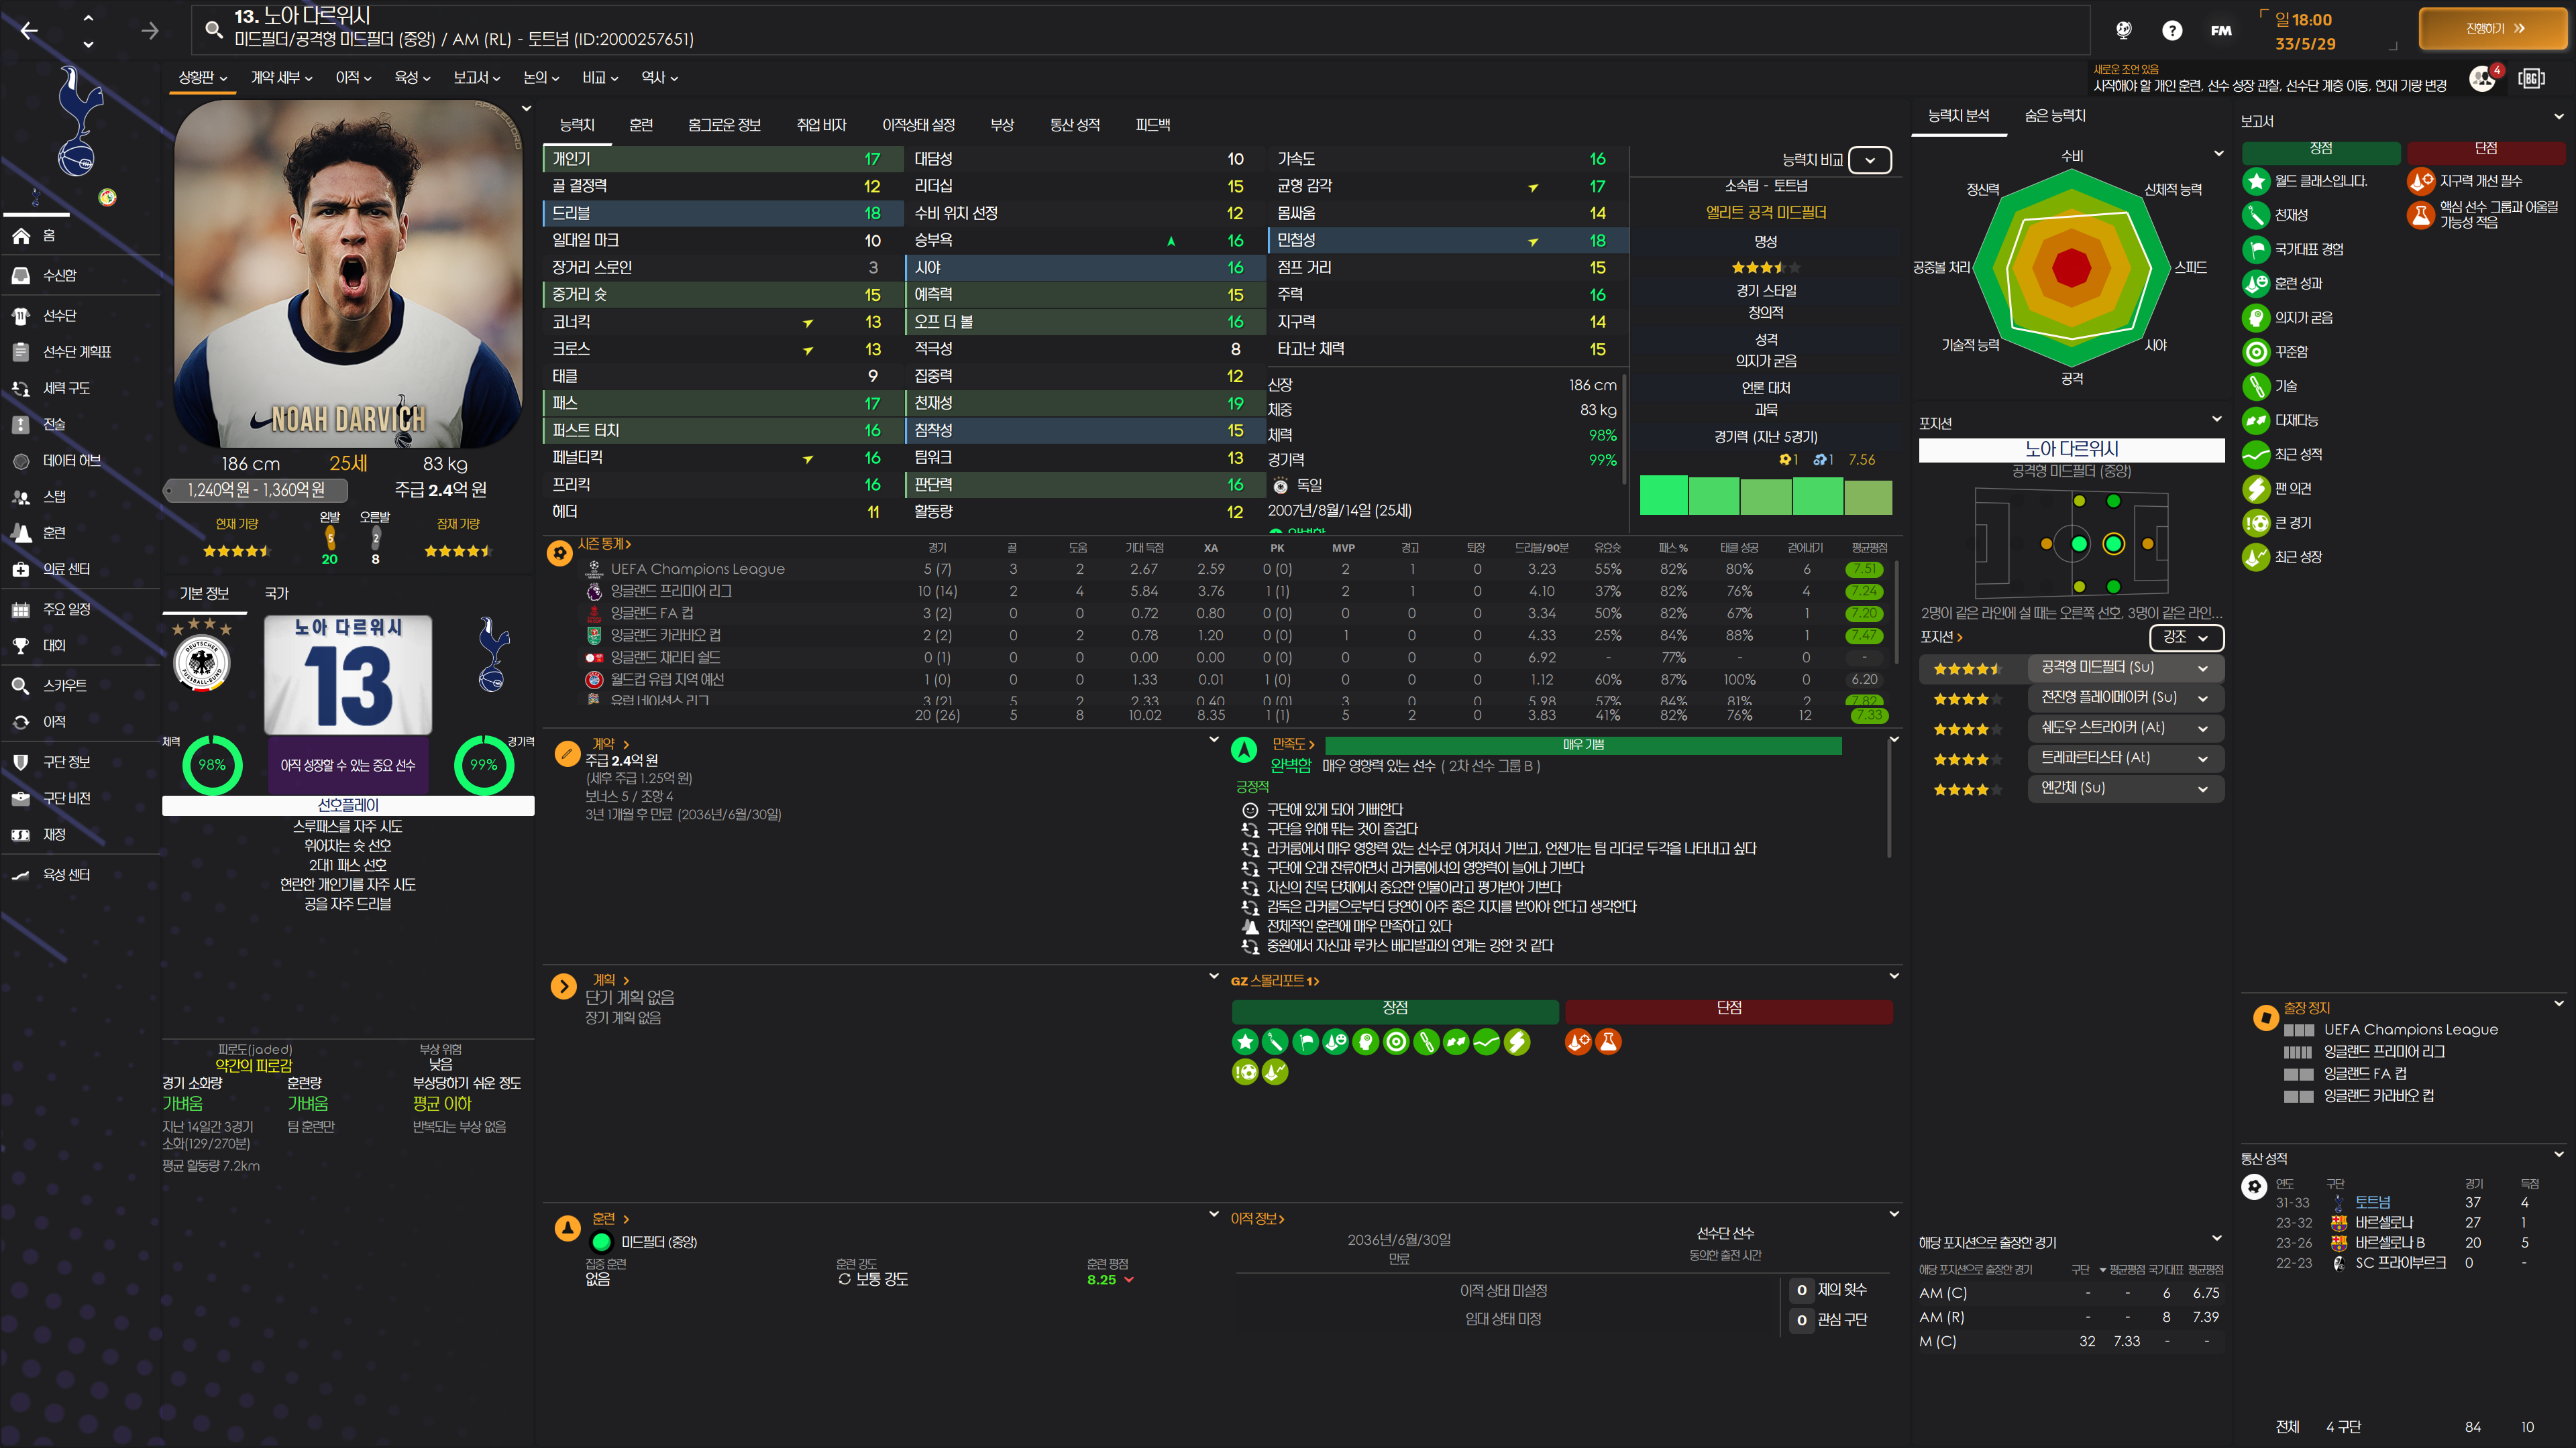Select the highlighted AM center position dot on the pitch
This screenshot has height=1448, width=2576.
pyautogui.click(x=2113, y=544)
